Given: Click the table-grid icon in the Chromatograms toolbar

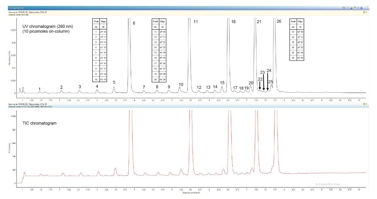Looking at the screenshot, I should (x=351, y=8).
